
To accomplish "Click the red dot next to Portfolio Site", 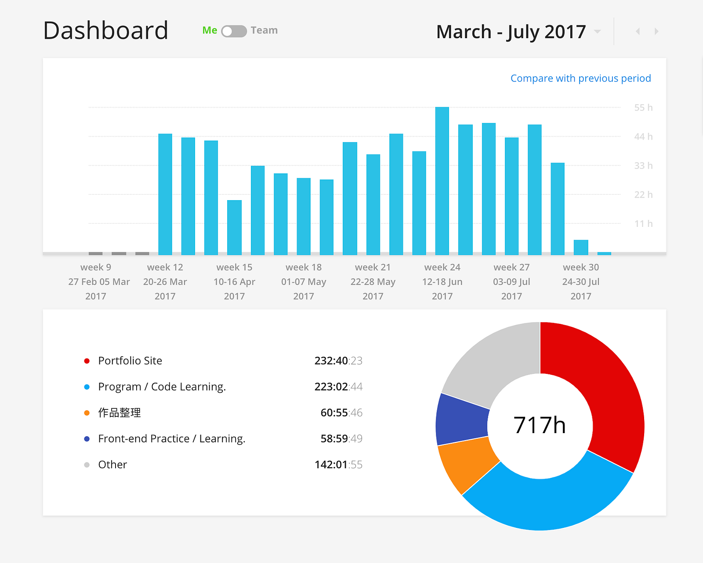I will [87, 361].
